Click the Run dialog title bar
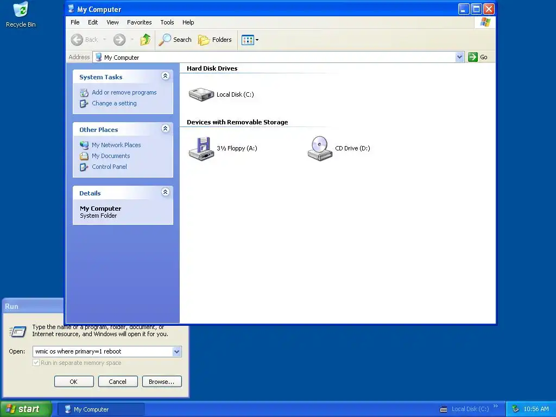 [33, 306]
